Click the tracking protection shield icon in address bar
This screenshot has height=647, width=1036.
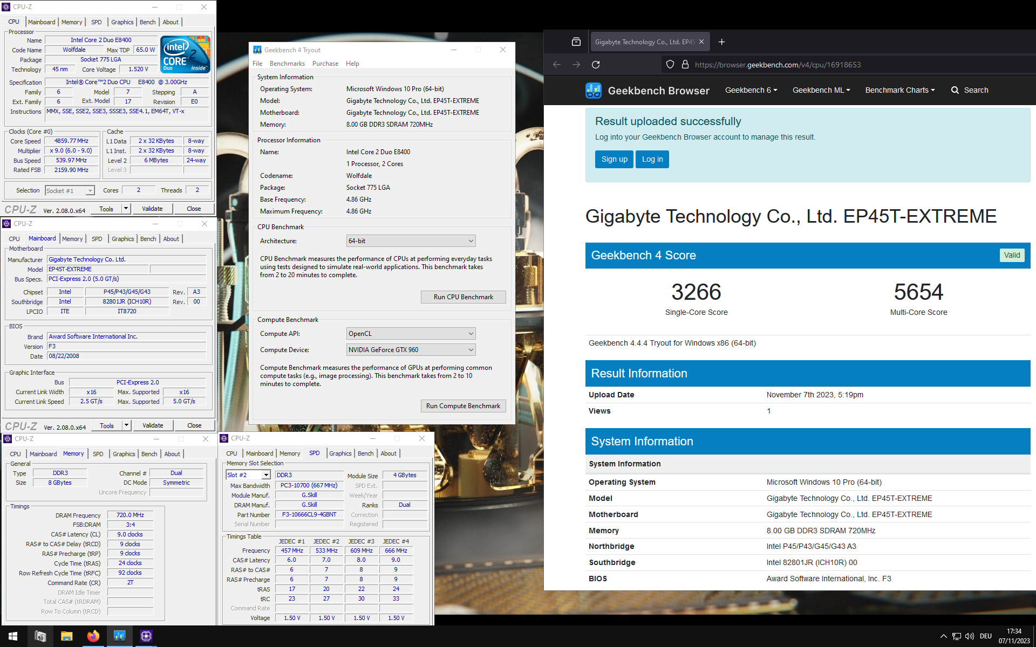coord(670,65)
